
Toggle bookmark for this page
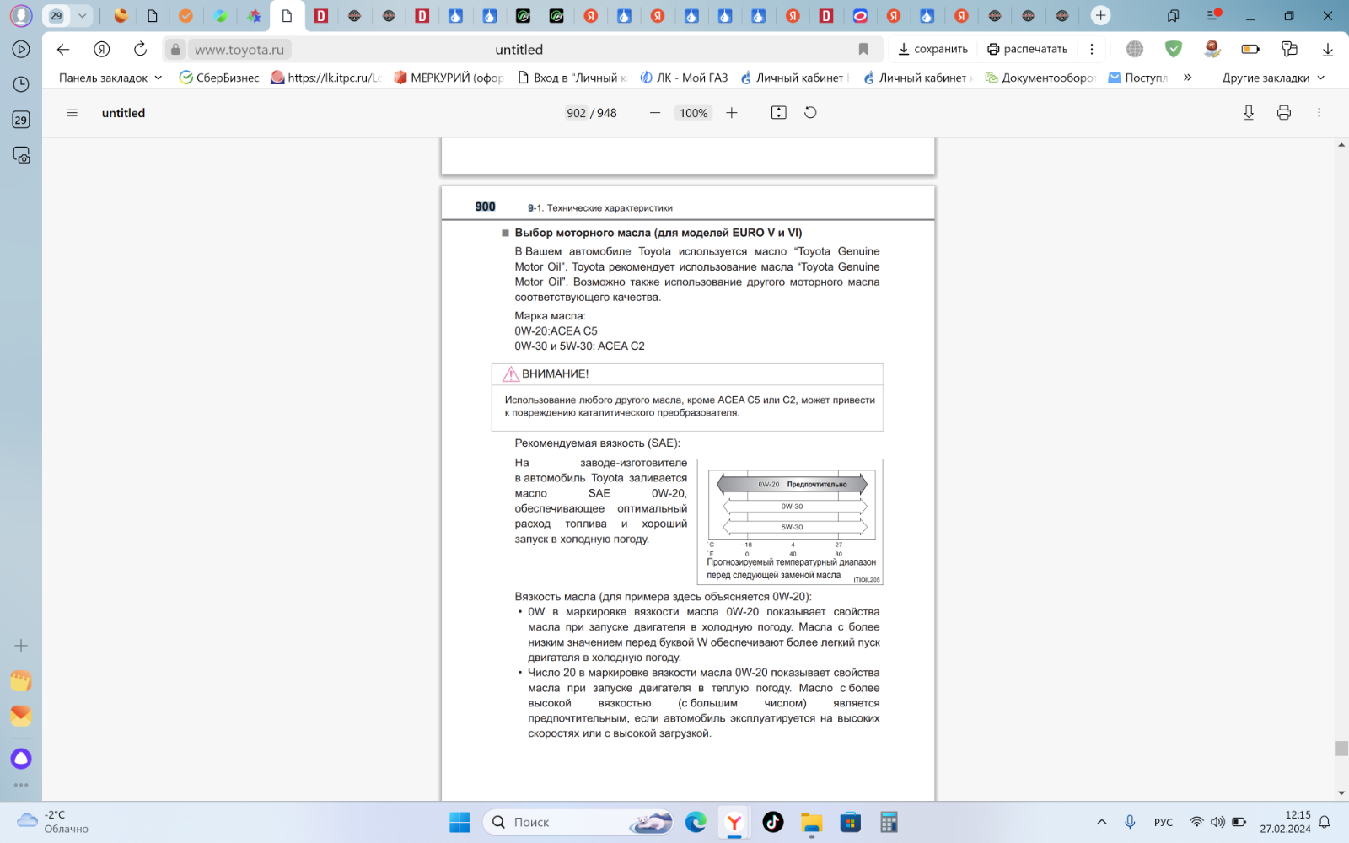(863, 49)
